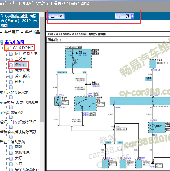Click page icon beside 冷却系统
Screen dimensions: 170x171
point(11,76)
